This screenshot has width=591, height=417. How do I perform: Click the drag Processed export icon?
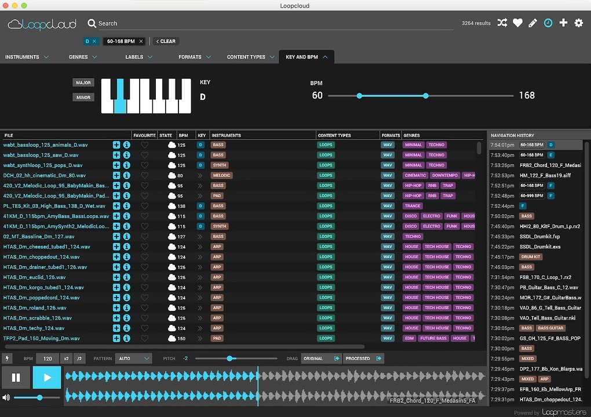(379, 358)
